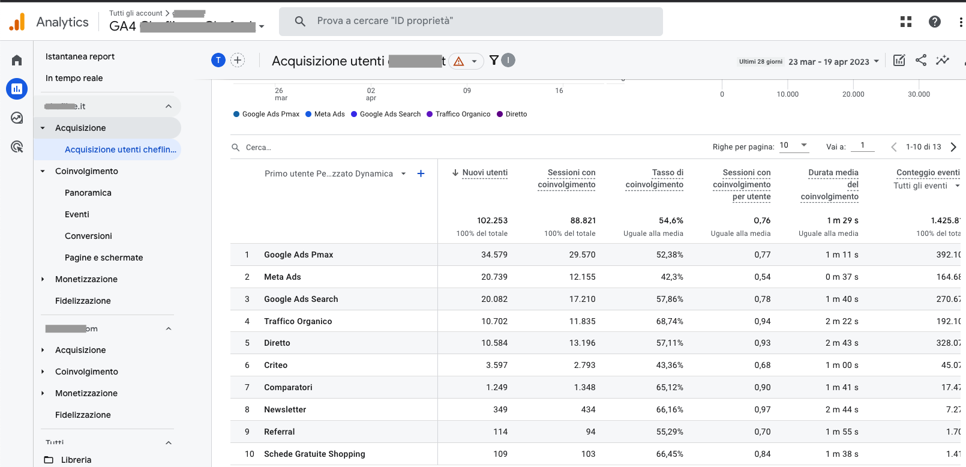
Task: Collapse the first Acquisizione tree group
Action: tap(43, 128)
